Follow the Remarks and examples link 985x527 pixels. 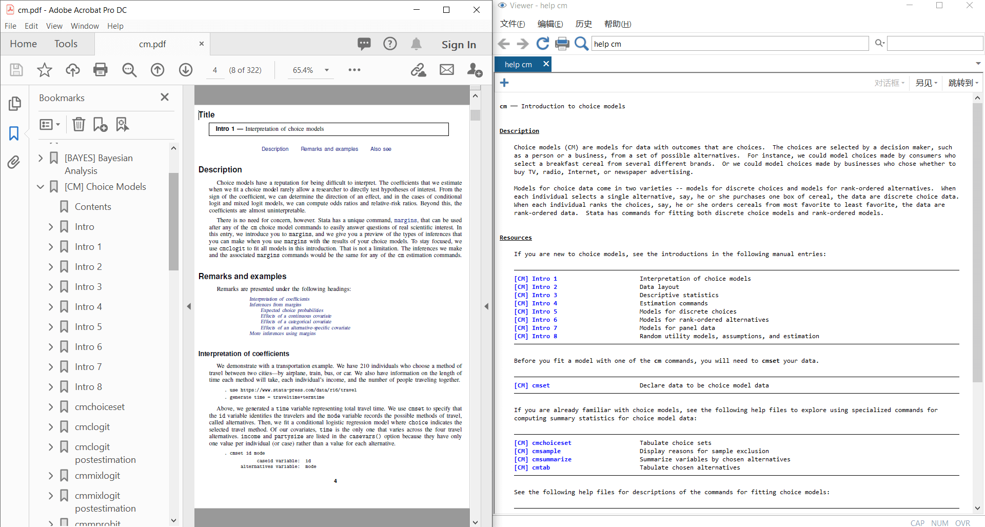tap(329, 149)
